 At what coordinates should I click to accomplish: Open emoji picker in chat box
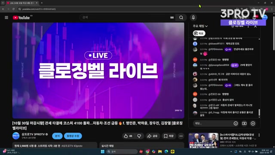(x=235, y=124)
